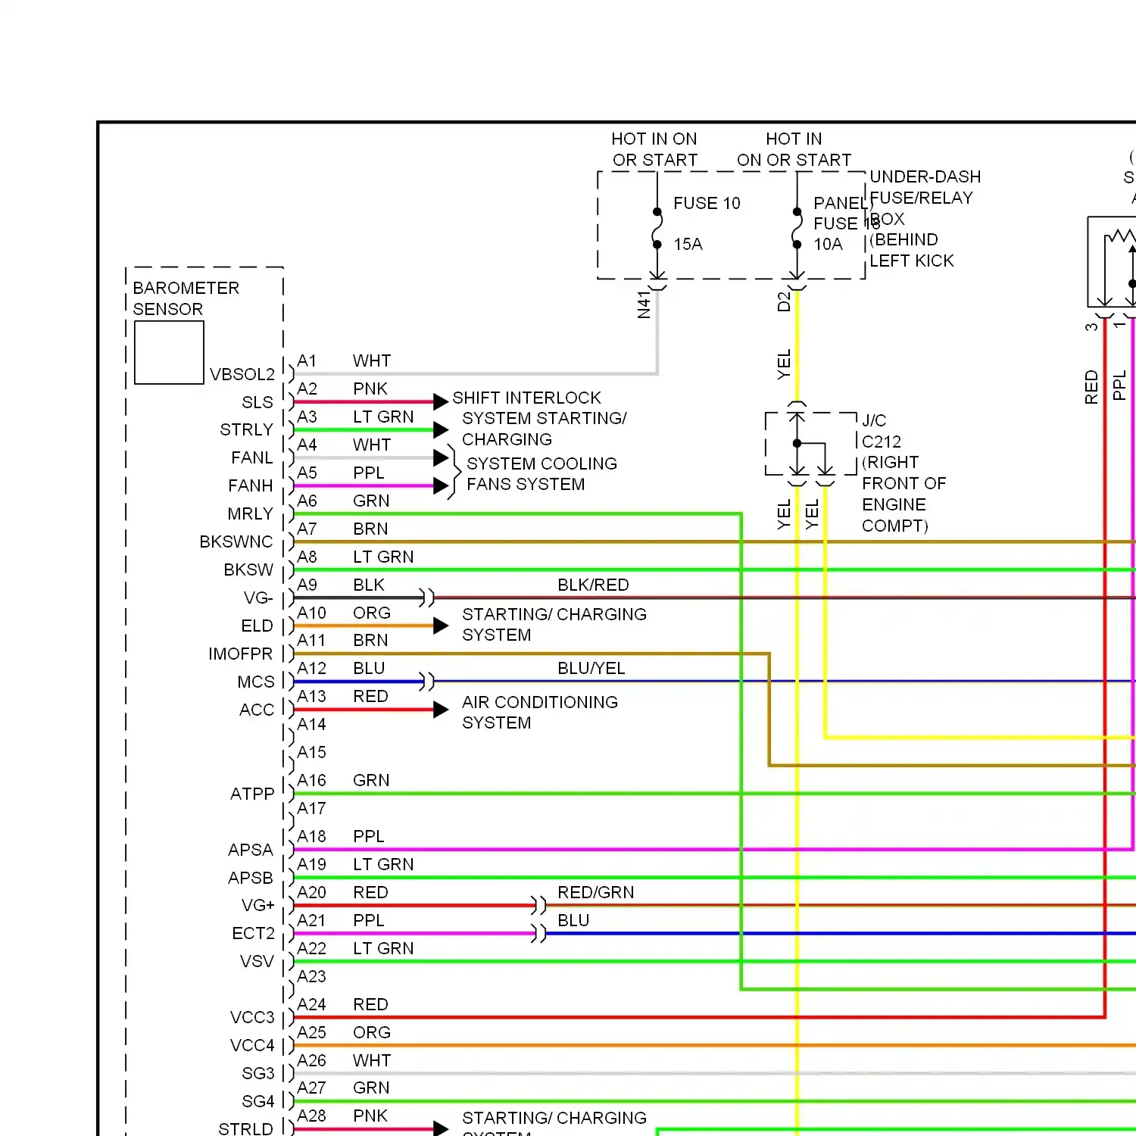Select the SYSTEM COOLING text line
This screenshot has width=1136, height=1136.
click(x=542, y=463)
